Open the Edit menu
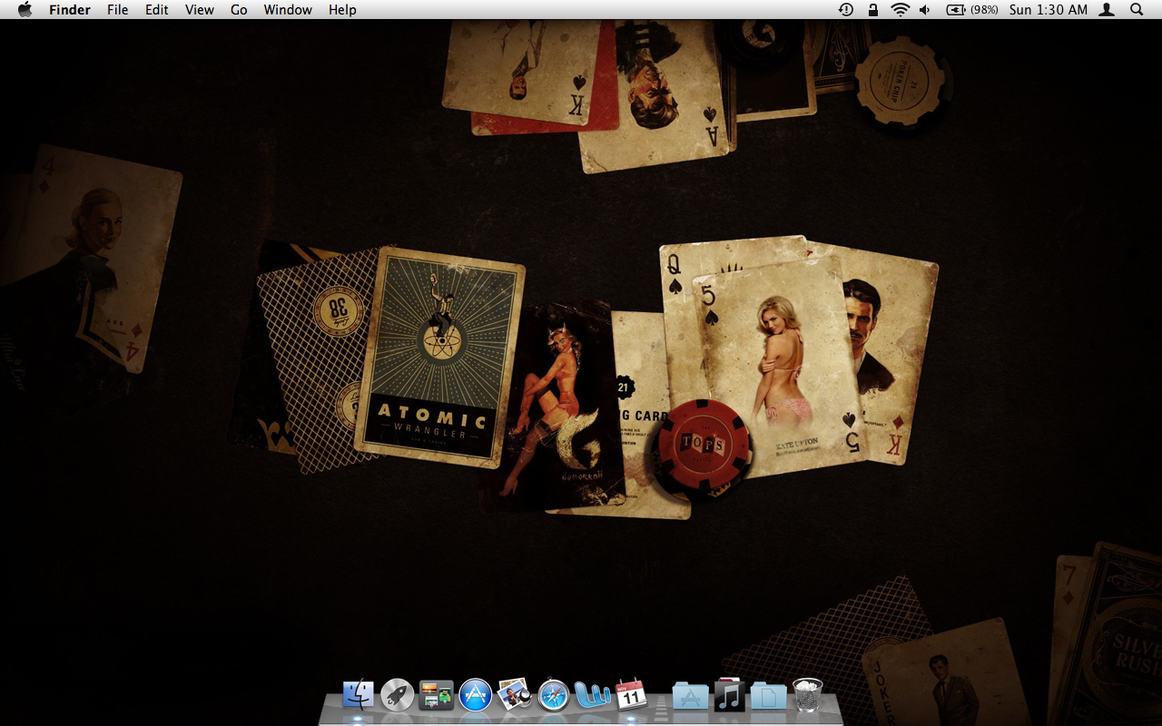The width and height of the screenshot is (1162, 726). (157, 10)
